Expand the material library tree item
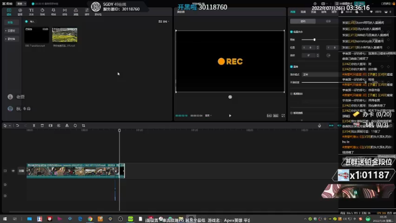396x223 pixels. click(10, 39)
